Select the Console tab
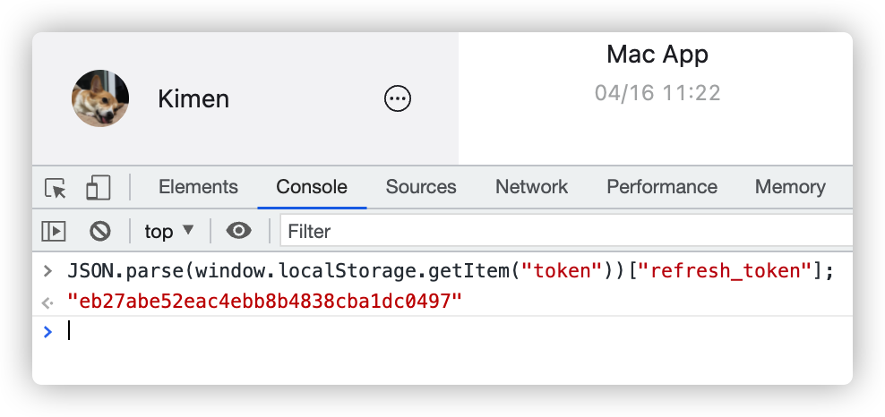Image resolution: width=885 pixels, height=417 pixels. (x=312, y=187)
